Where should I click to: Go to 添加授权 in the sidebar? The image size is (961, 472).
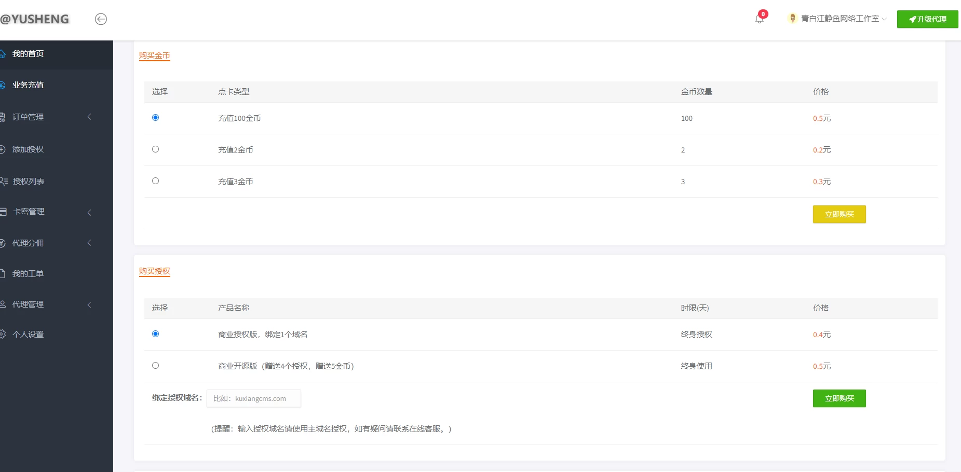[x=28, y=149]
